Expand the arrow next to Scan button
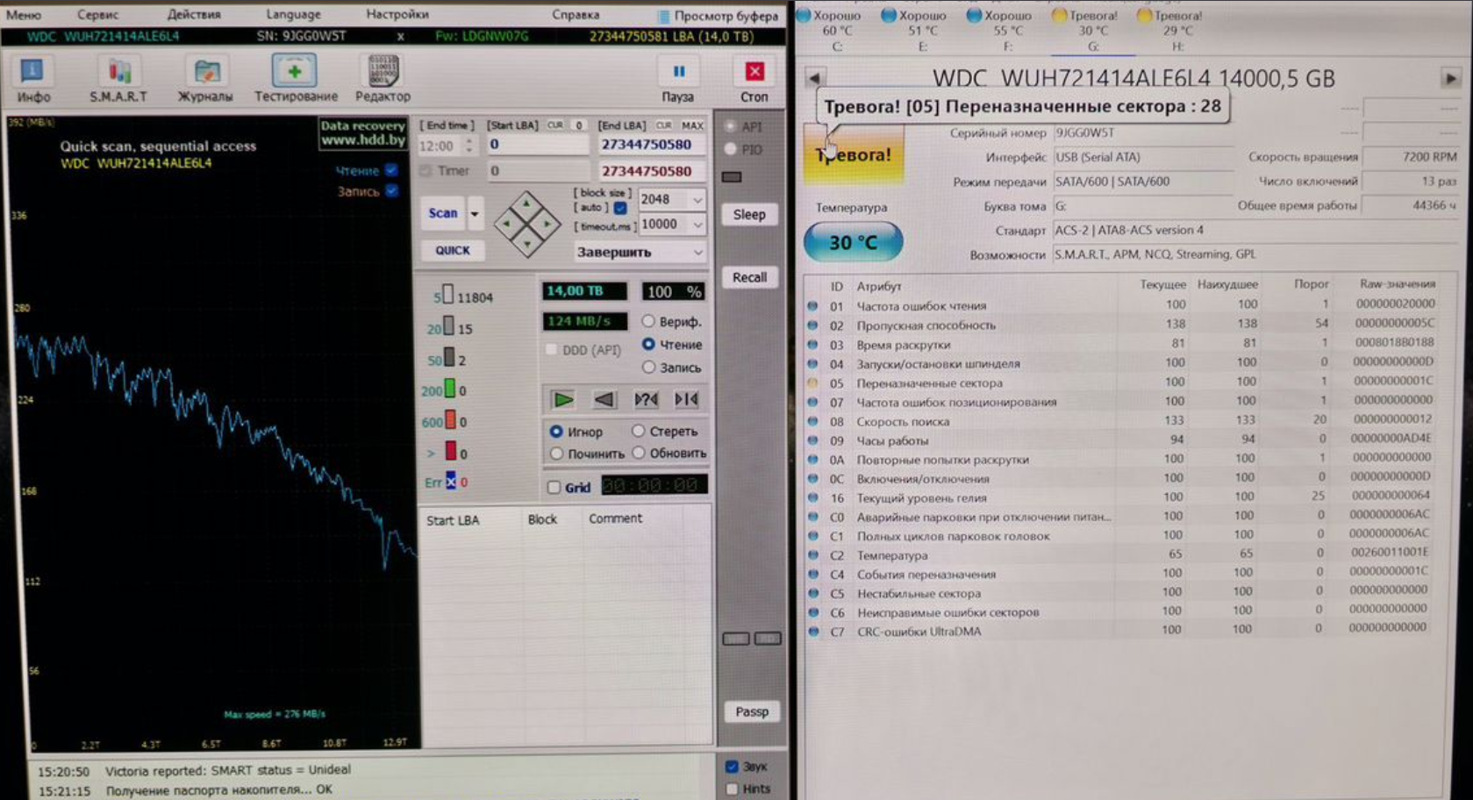 (x=475, y=213)
